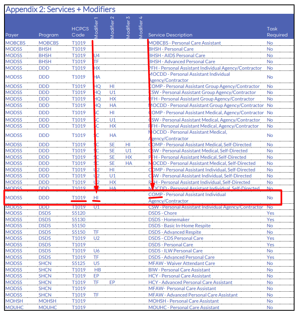Click MOUHC - Personal Care Assistant description
301x316 pixels.
pyautogui.click(x=184, y=307)
